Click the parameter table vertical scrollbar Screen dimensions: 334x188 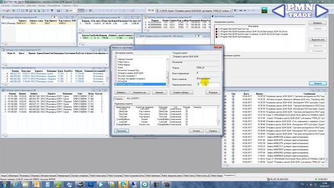click(x=218, y=116)
